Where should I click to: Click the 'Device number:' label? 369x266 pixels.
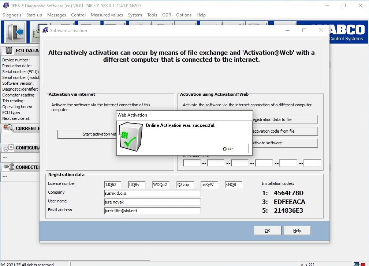(16, 60)
